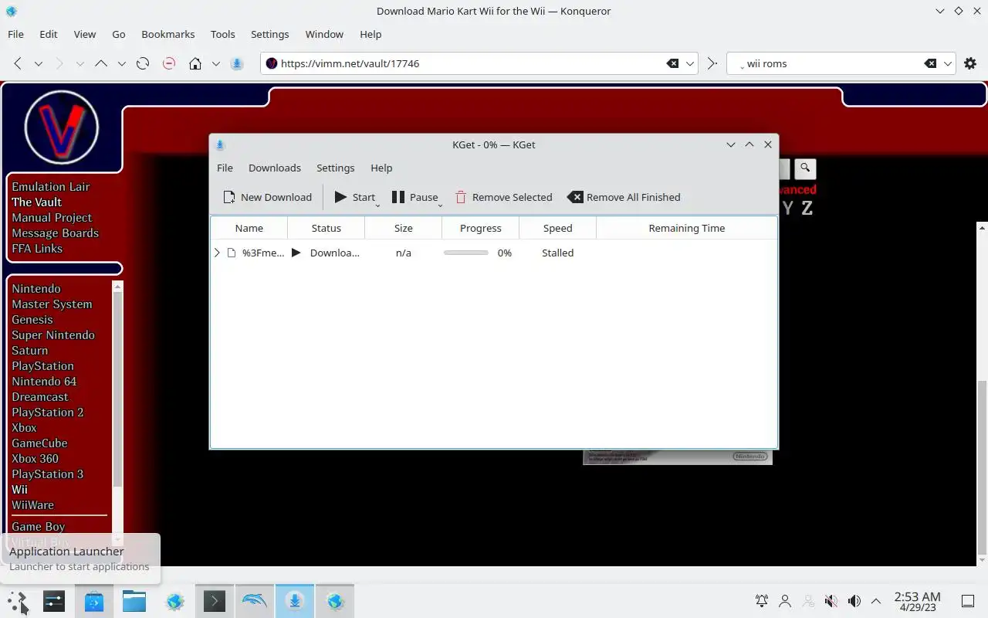Expand the search box suggestions dropdown
This screenshot has height=618, width=988.
(x=948, y=63)
